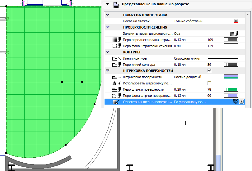Screen dimensions: 252x171
Task: Click the vertical scrollbar thumb in the drawing window
Action: click(x=218, y=163)
